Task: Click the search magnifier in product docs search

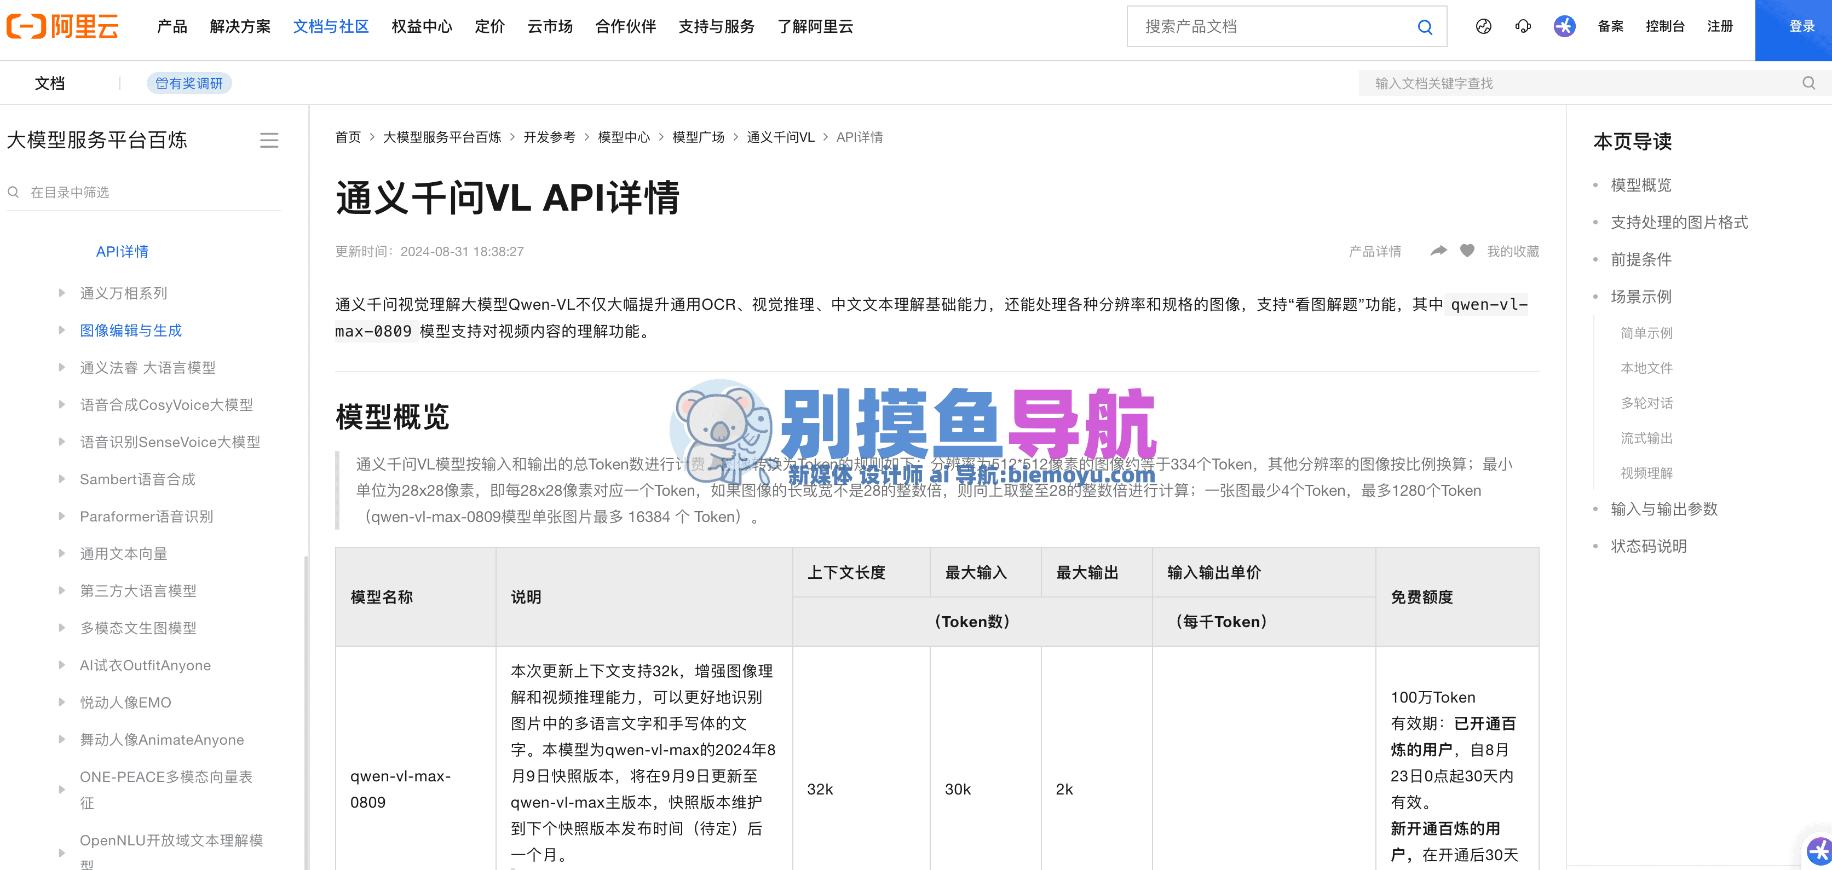Action: (x=1425, y=27)
